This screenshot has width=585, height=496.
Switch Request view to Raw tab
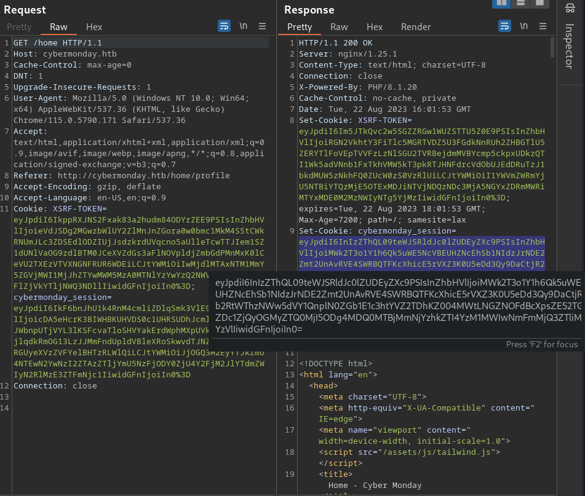pos(58,27)
